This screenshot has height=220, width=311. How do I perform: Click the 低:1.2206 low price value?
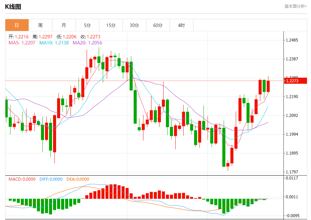[66, 37]
